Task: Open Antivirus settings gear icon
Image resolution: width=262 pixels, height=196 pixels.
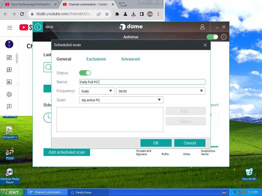Action: pyautogui.click(x=224, y=37)
